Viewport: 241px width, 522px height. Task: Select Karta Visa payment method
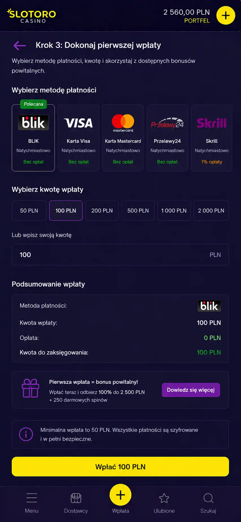pos(79,138)
